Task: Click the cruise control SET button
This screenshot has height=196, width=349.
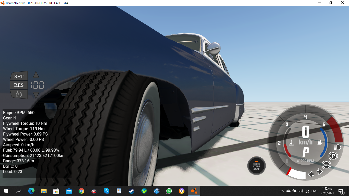Action: [19, 76]
